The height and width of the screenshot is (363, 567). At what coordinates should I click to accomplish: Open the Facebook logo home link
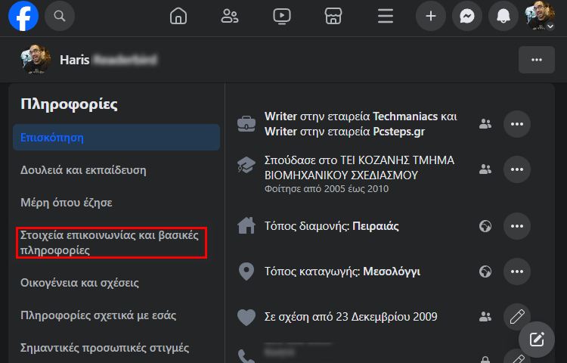pos(23,16)
